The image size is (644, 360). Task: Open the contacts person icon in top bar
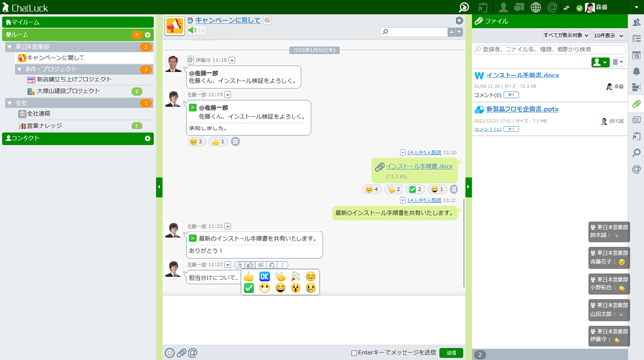coord(503,7)
